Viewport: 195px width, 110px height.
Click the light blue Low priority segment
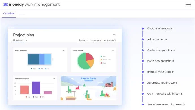48,59
